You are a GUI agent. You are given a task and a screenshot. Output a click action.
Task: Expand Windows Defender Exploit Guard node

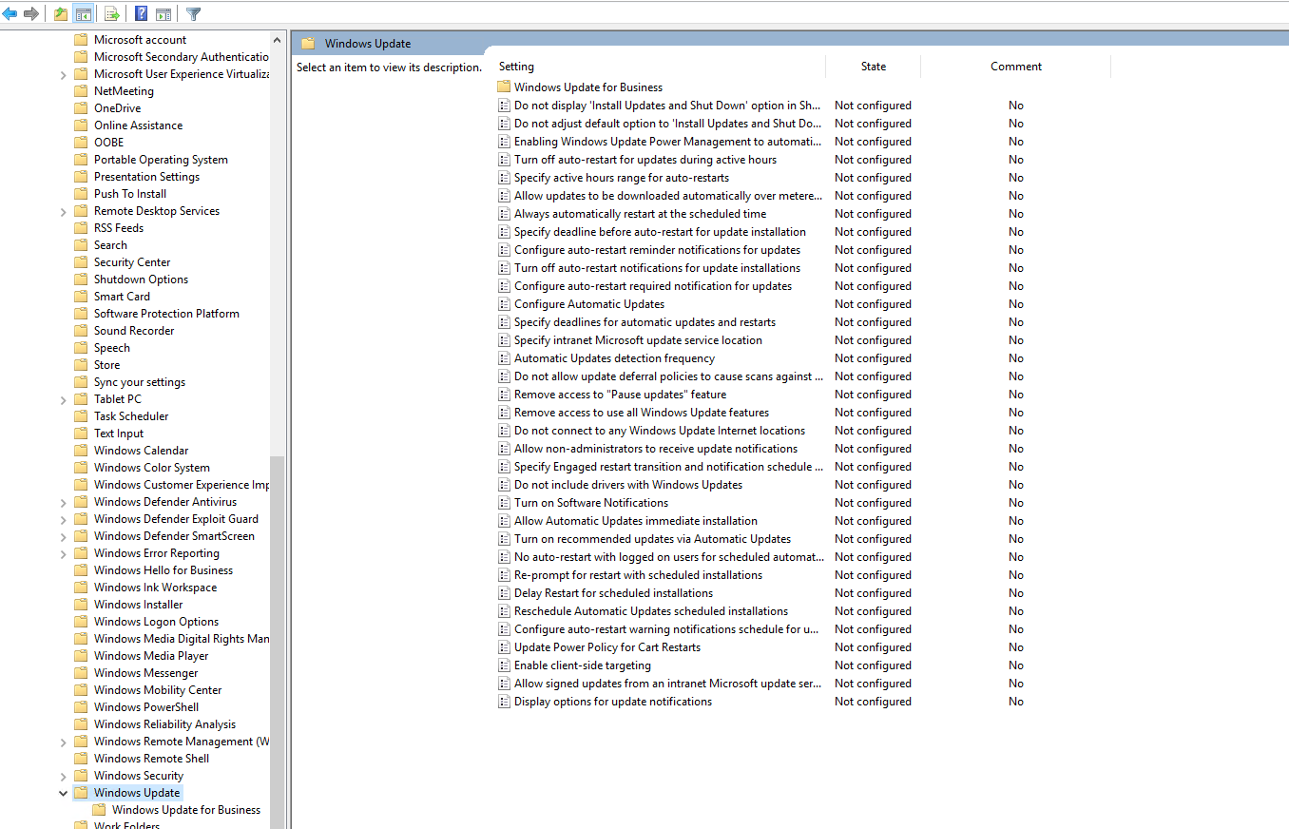click(x=64, y=519)
